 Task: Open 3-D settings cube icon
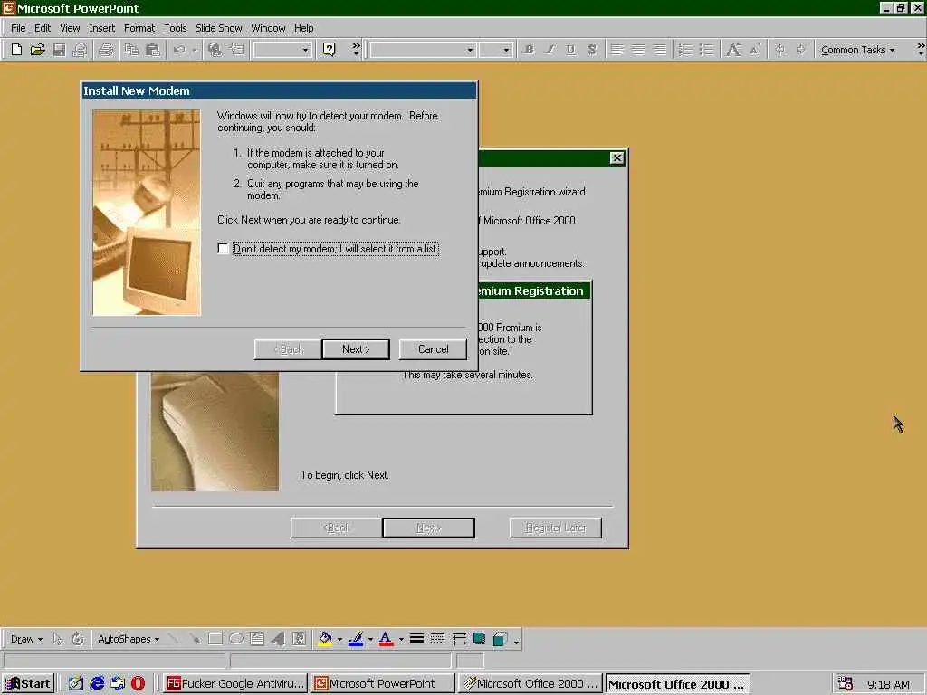pos(500,639)
